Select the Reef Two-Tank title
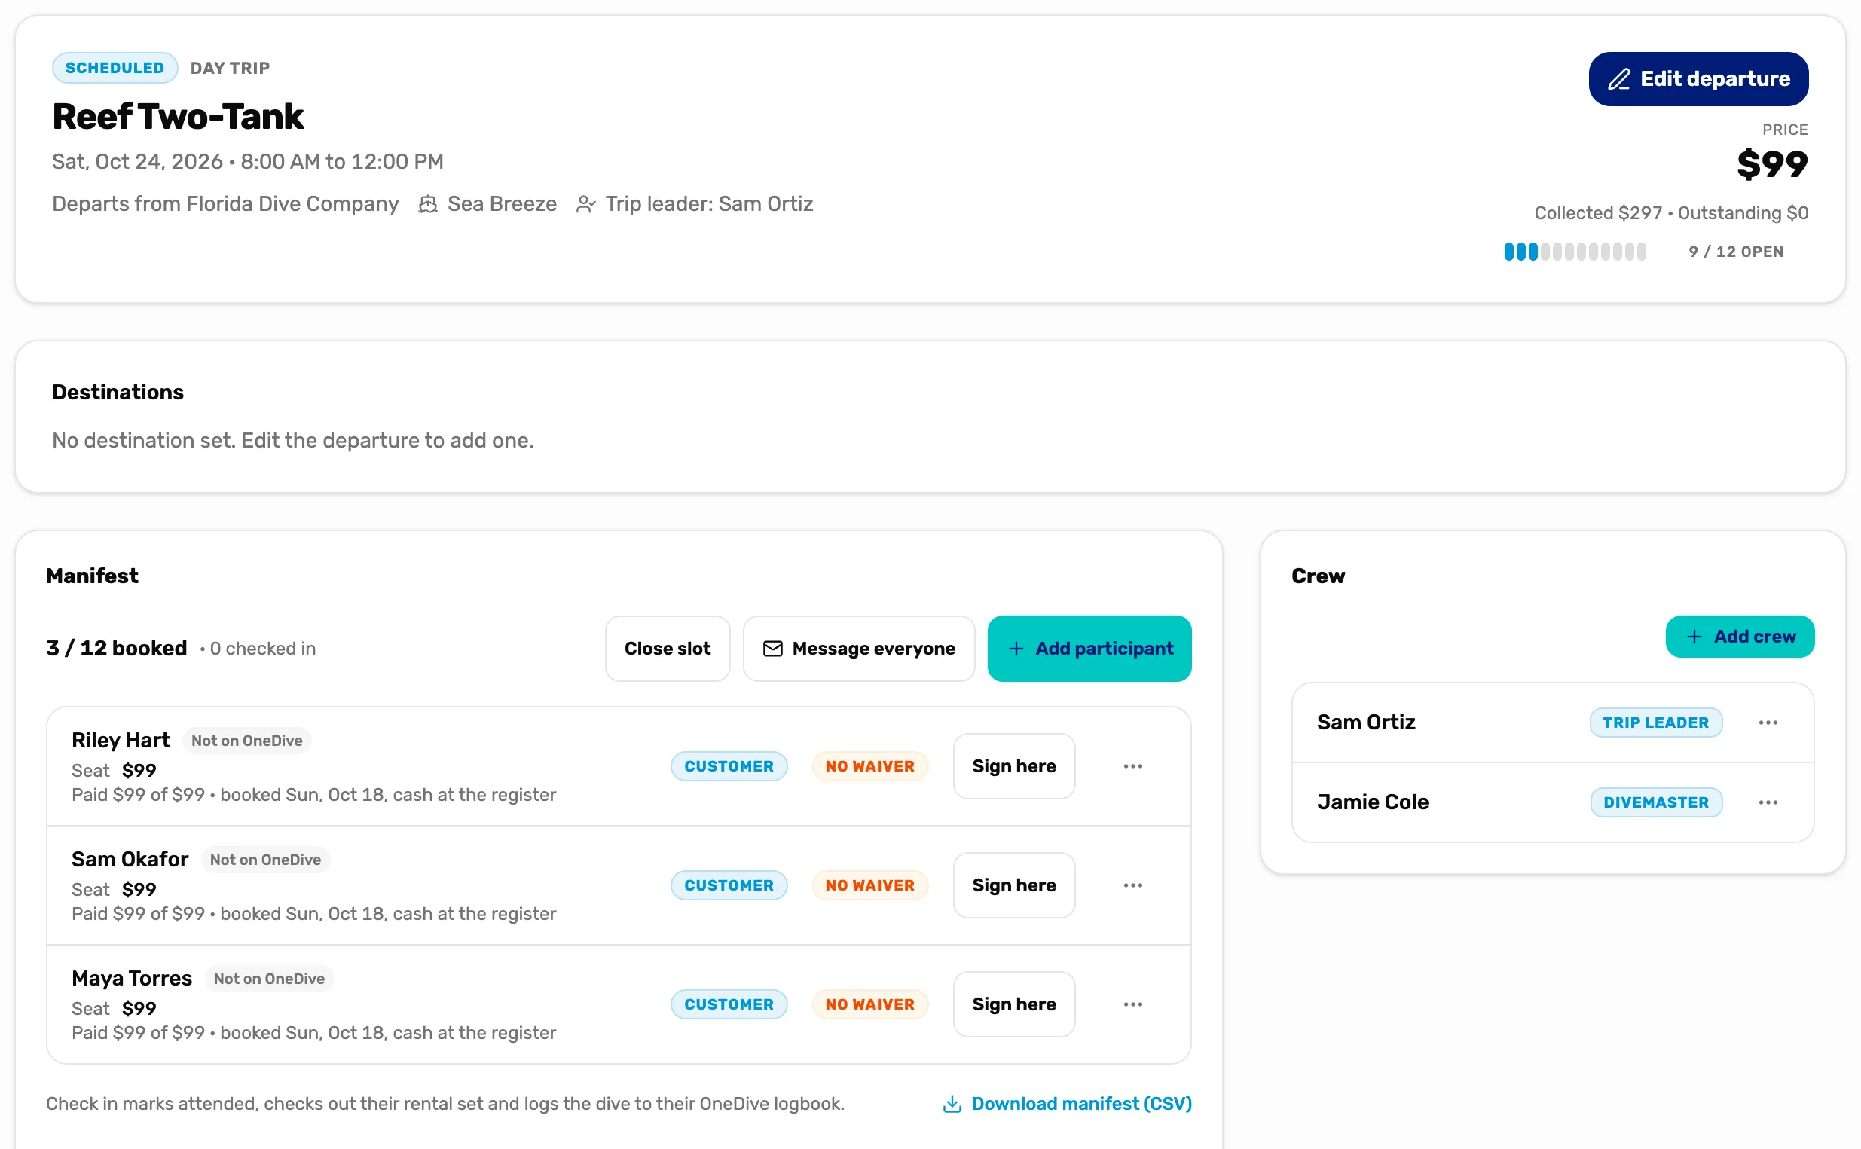 coord(178,116)
